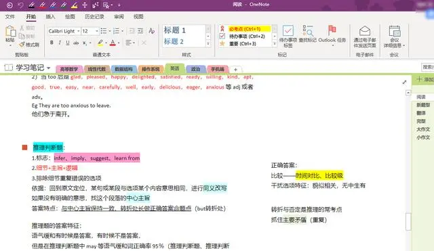Image resolution: width=434 pixels, height=251 pixels.
Task: Open the 文件 menu
Action: click(x=10, y=16)
